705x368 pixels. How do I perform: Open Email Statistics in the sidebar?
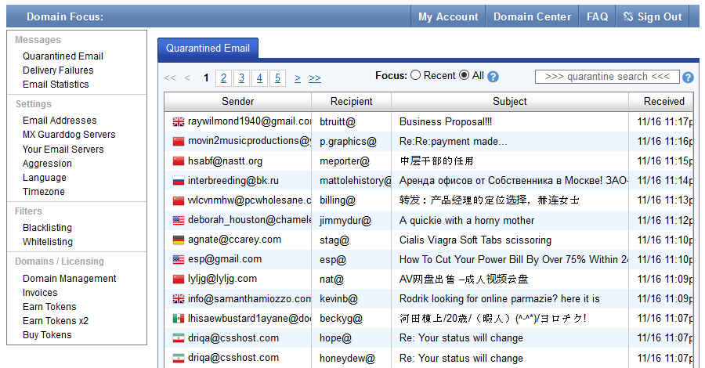point(56,85)
